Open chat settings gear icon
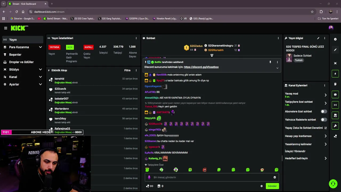The image size is (341, 192). coord(261,186)
